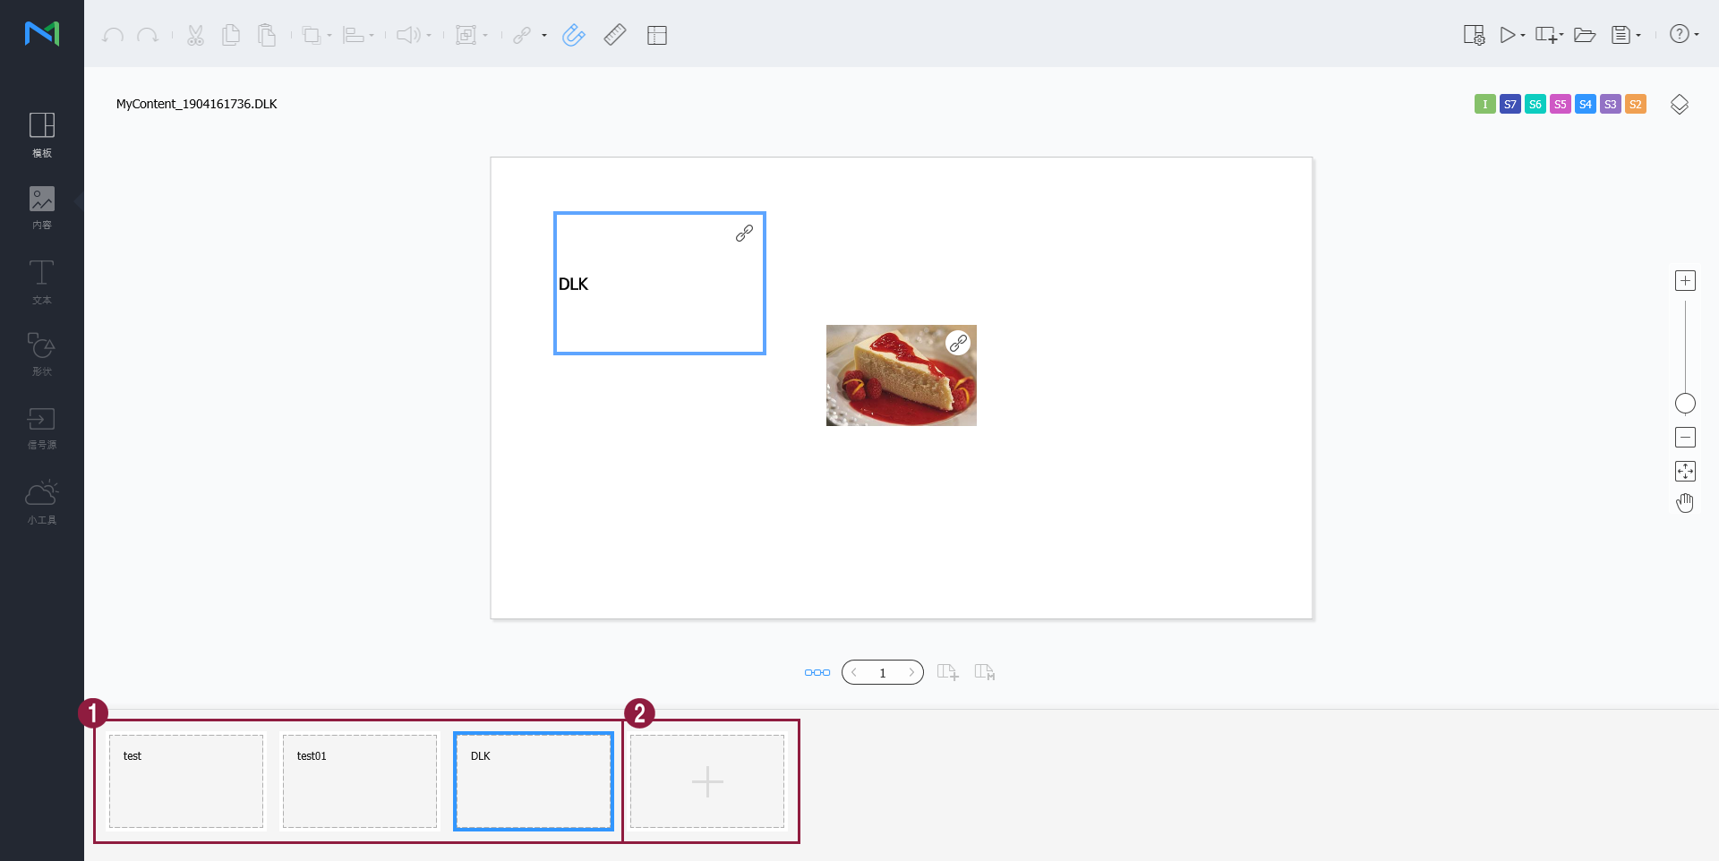Select the test01 page thumbnail

click(360, 781)
